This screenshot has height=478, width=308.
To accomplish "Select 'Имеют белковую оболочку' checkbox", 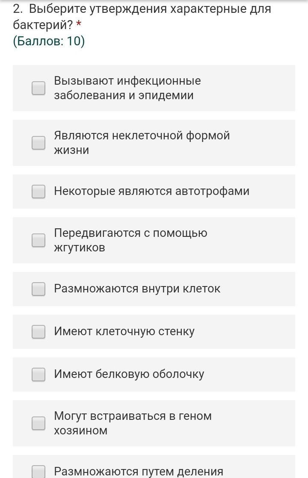I will coord(38,375).
